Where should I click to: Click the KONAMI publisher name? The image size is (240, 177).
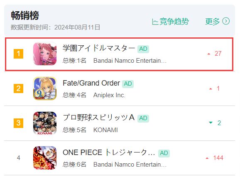click(105, 130)
